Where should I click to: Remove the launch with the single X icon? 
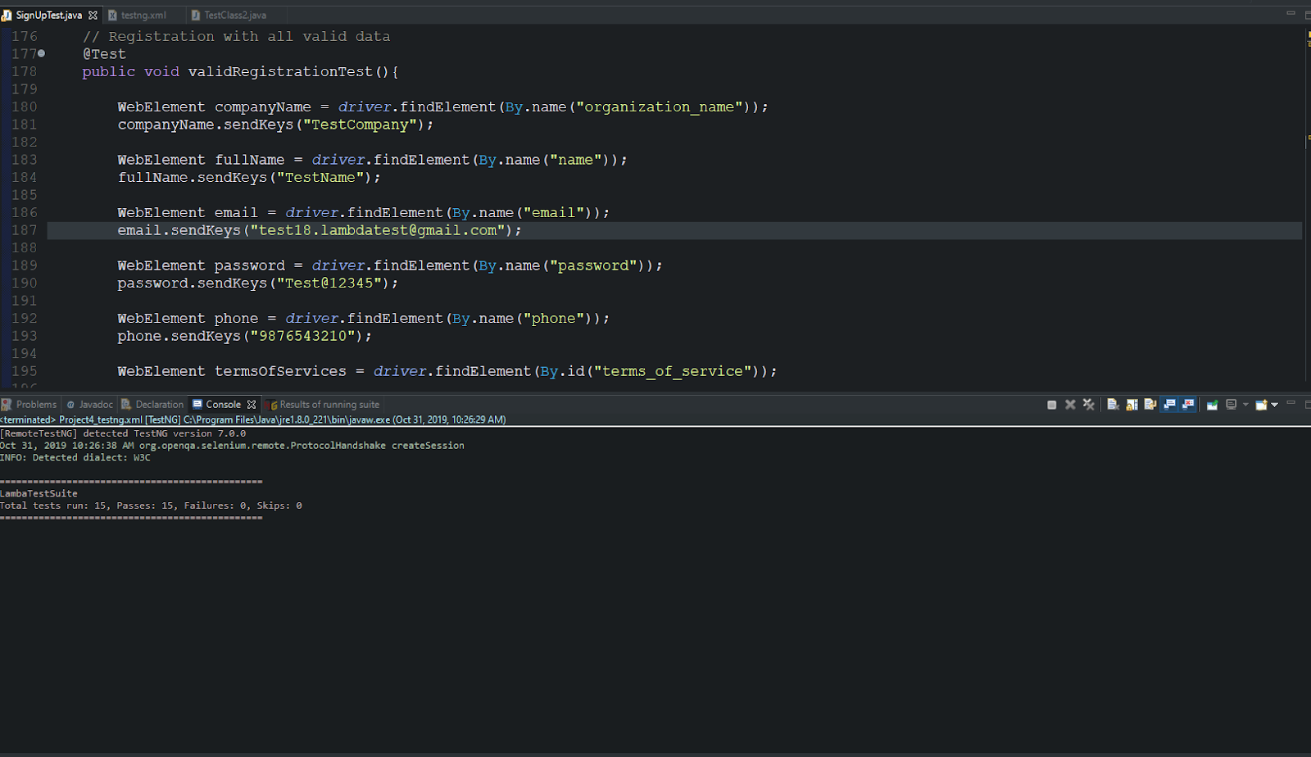pyautogui.click(x=1070, y=405)
